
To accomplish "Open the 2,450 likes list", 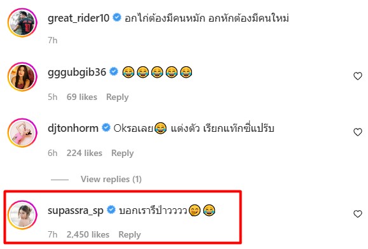I will coord(88,234).
